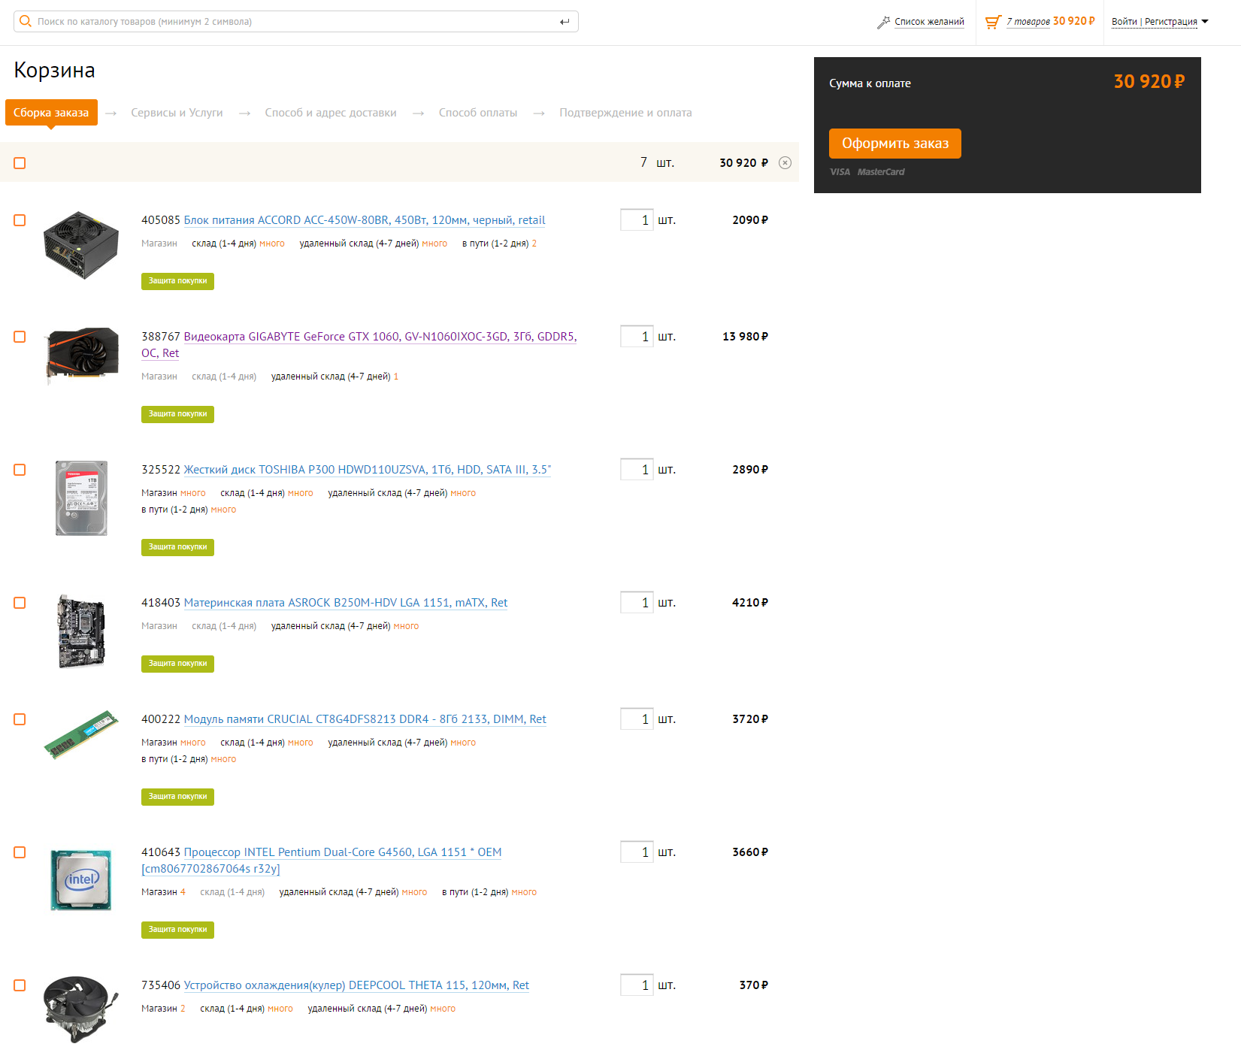Screen dimensions: 1241x1062
Task: Click Защита покупки badge under INTEL processor
Action: [x=177, y=930]
